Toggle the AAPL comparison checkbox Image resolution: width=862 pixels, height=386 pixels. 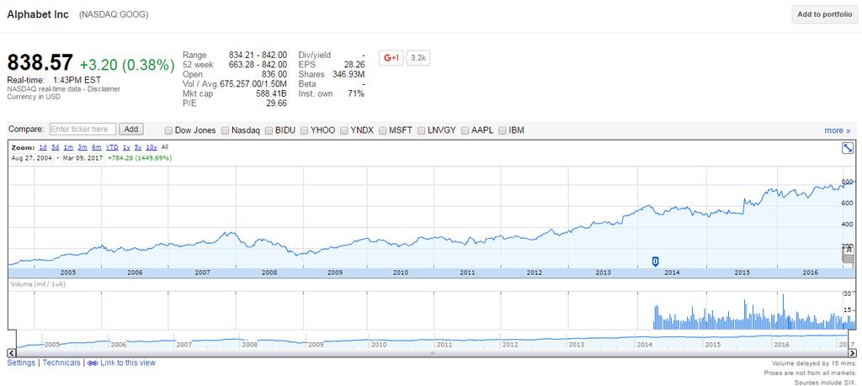click(x=465, y=130)
